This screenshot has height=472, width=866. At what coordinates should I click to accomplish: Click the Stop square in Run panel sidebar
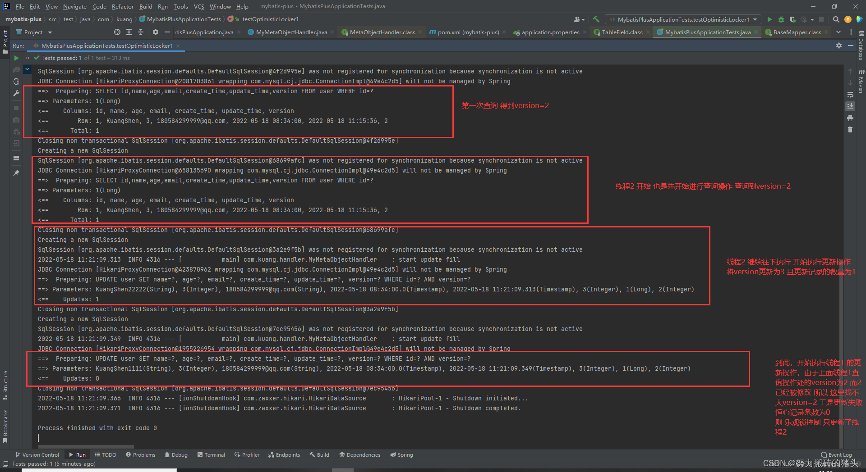pos(16,108)
